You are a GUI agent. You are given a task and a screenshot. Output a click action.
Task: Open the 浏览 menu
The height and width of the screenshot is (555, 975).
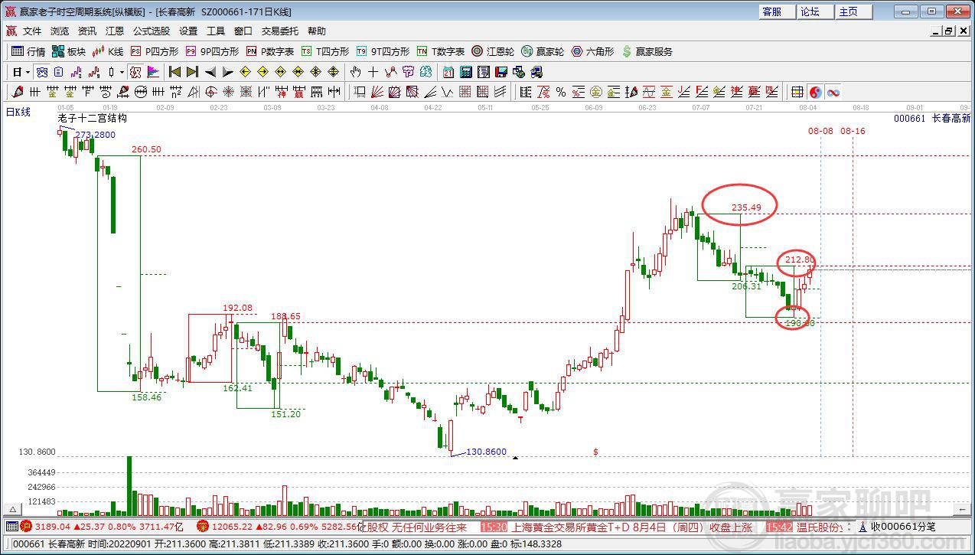point(60,31)
